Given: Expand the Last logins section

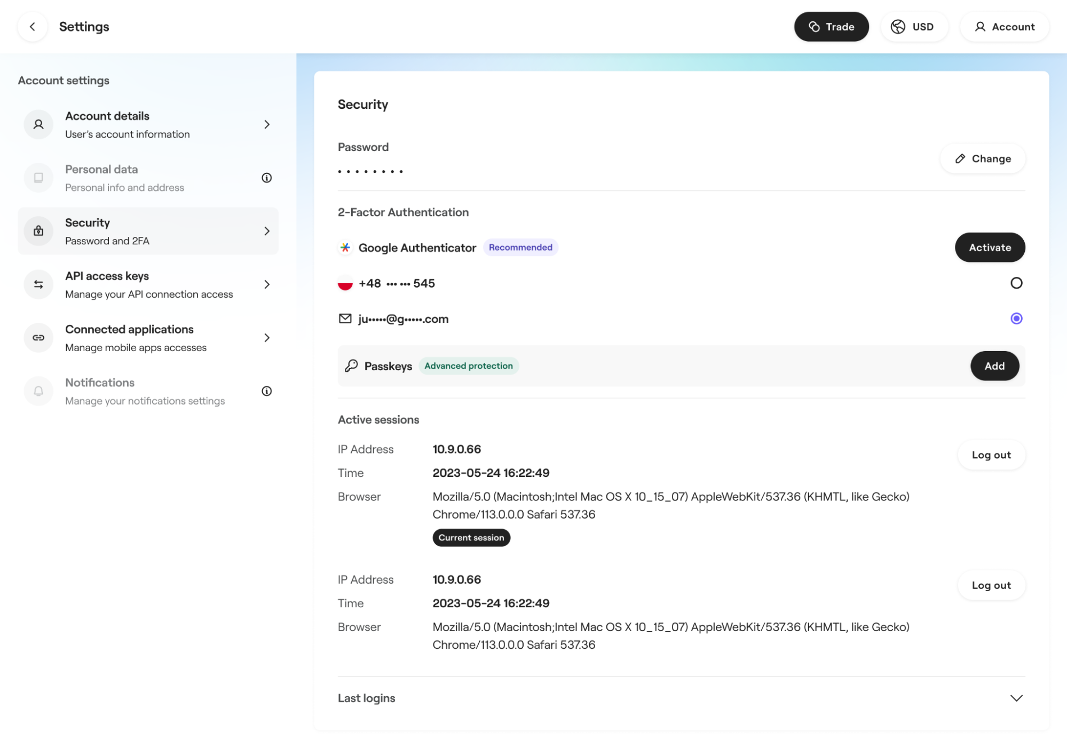Looking at the screenshot, I should (x=1016, y=698).
